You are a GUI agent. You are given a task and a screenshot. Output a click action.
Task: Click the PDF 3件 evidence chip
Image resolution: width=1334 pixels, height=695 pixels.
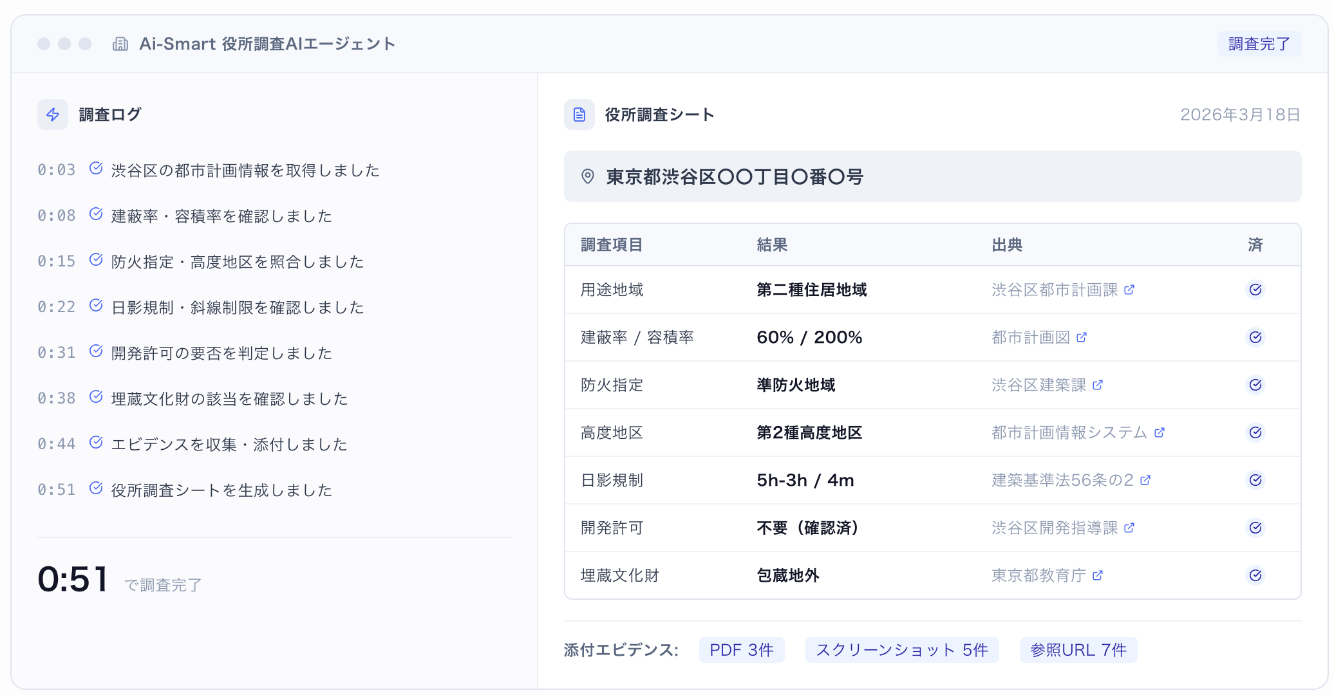(x=741, y=649)
